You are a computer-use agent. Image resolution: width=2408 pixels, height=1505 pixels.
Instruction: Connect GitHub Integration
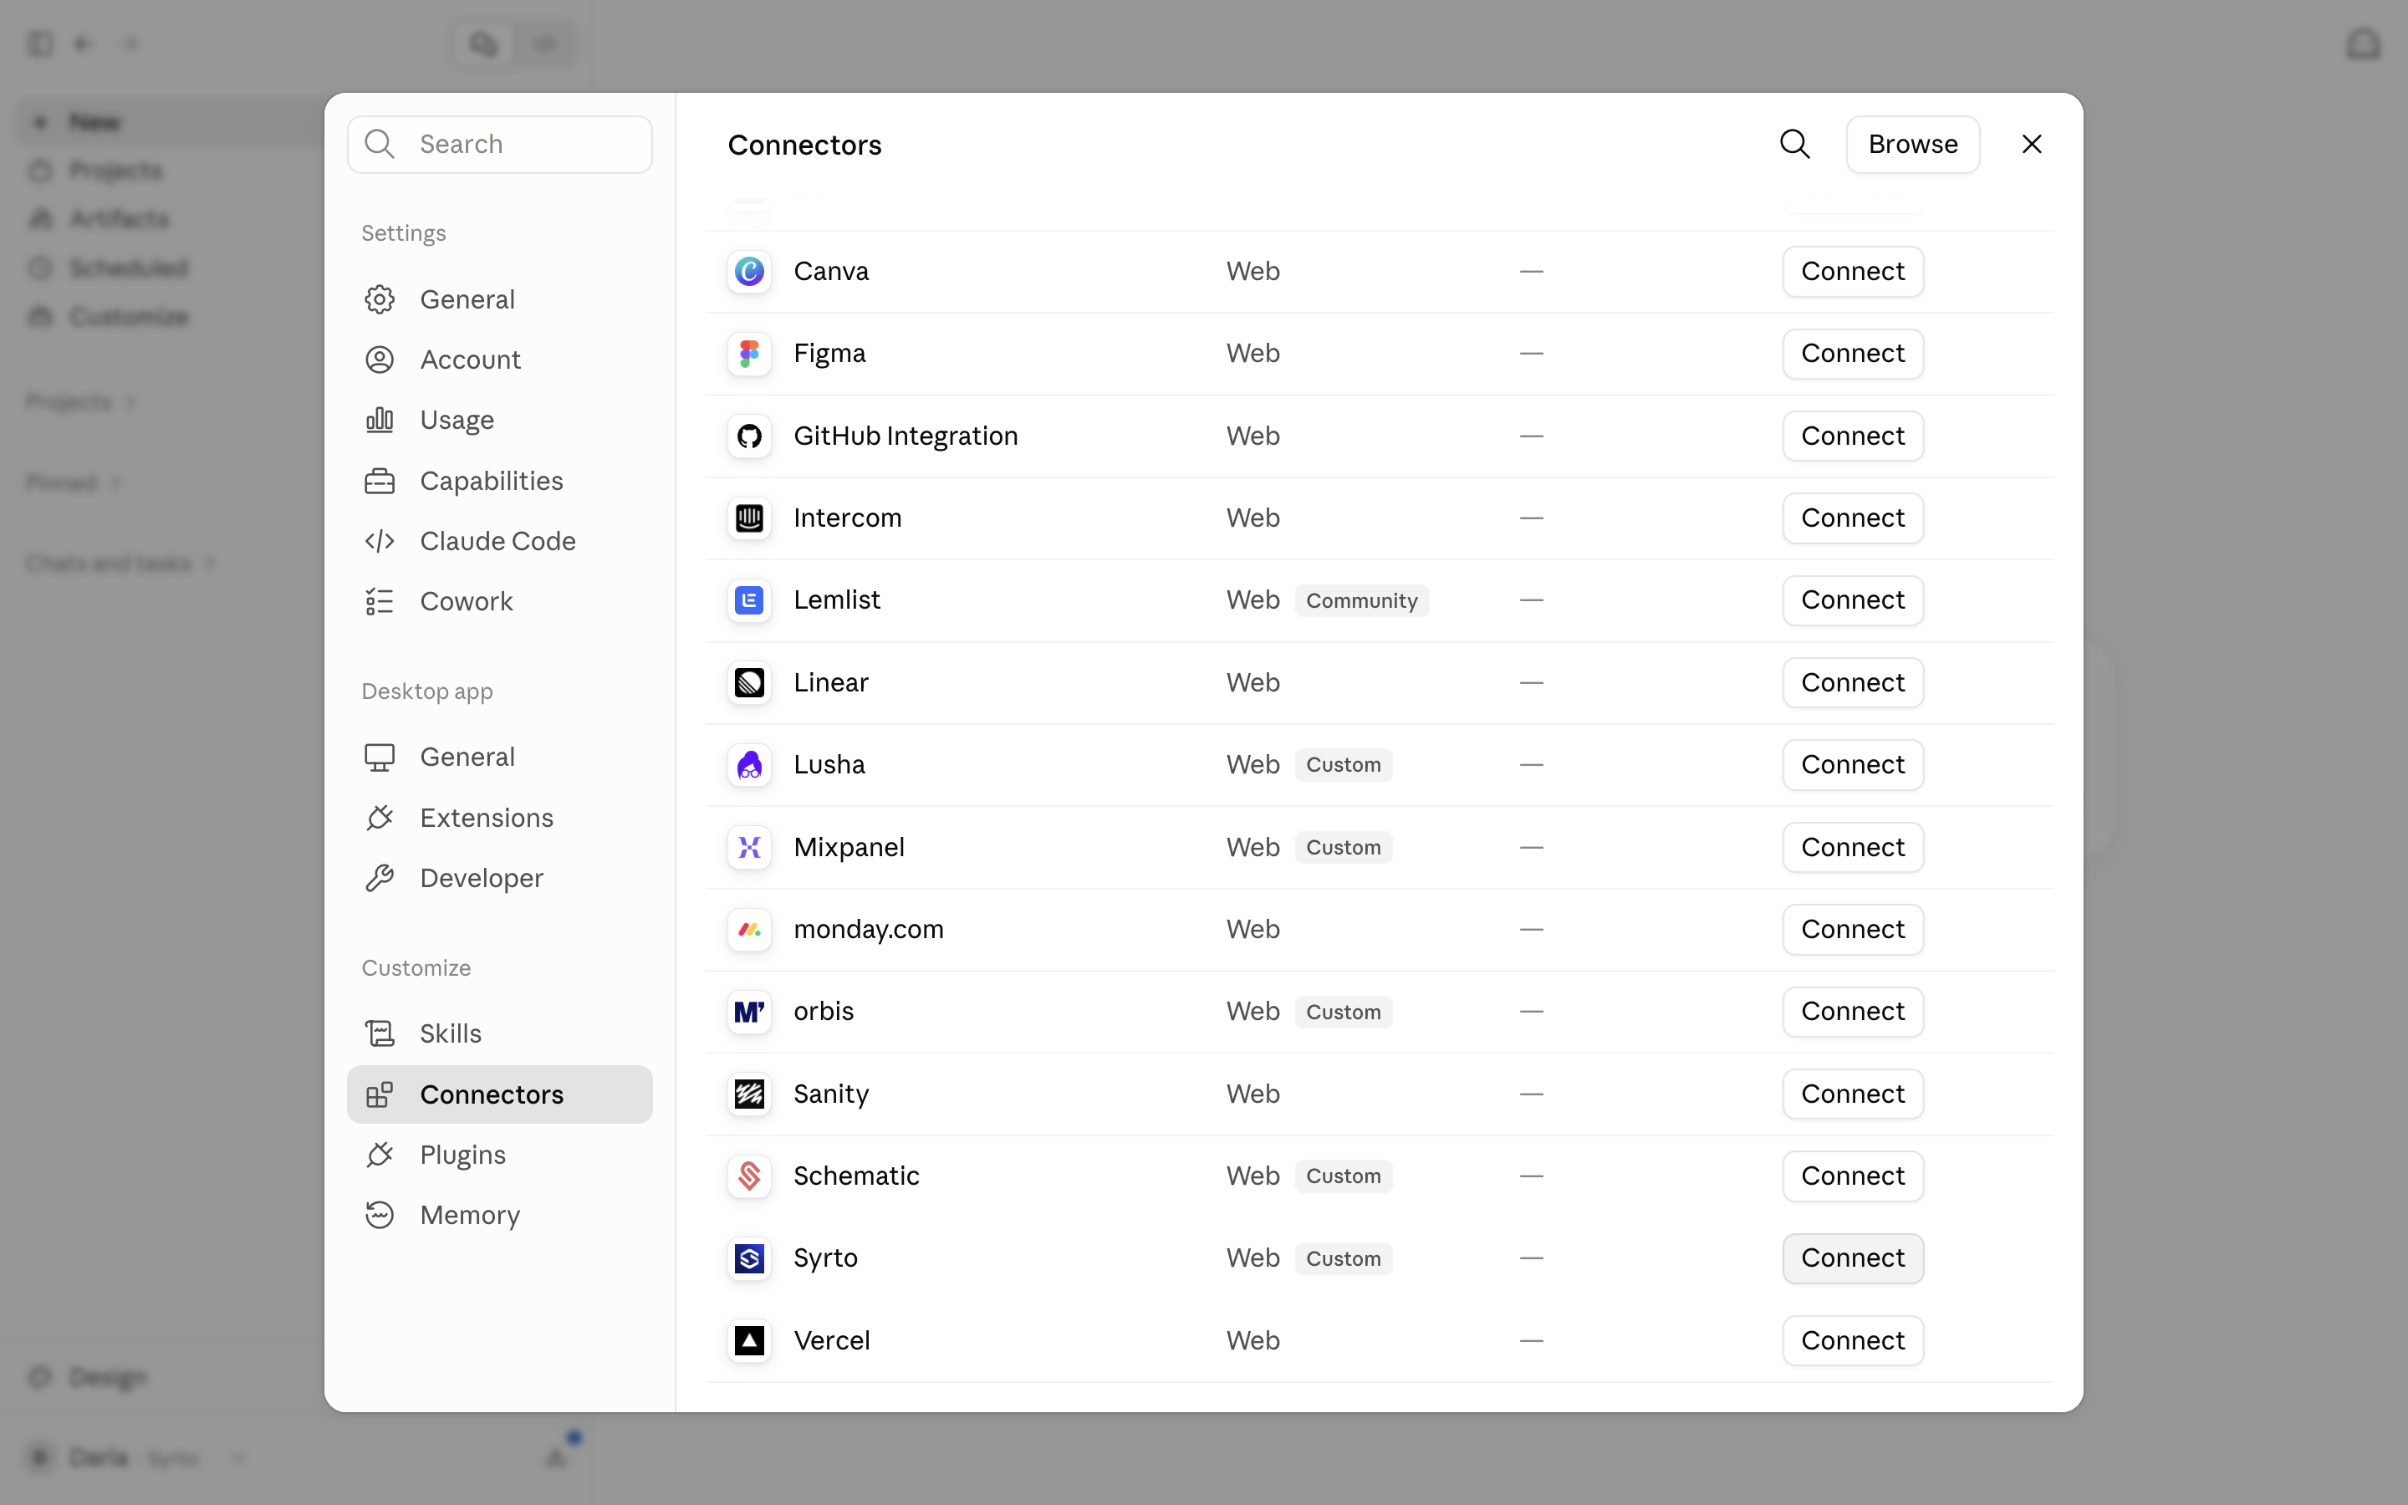pos(1853,436)
